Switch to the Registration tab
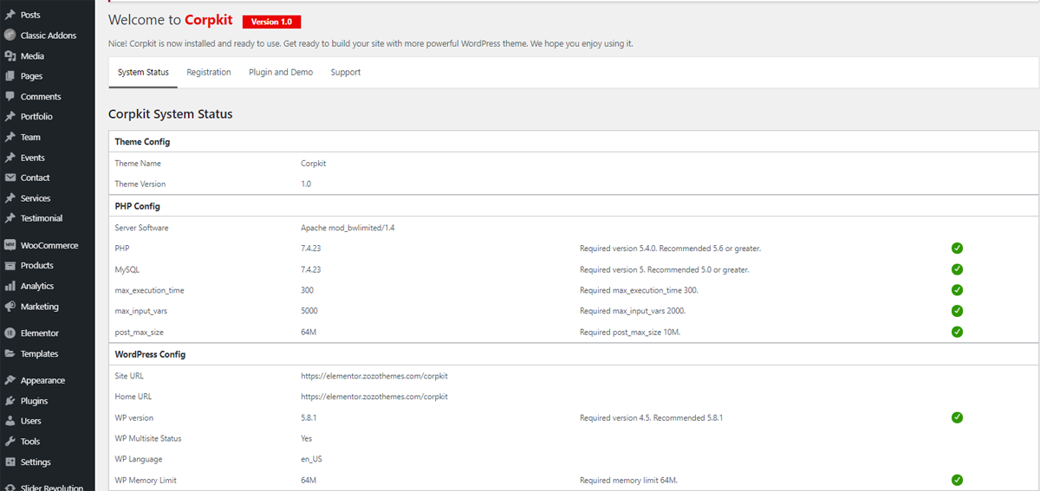Viewport: 1040px width, 491px height. [209, 72]
